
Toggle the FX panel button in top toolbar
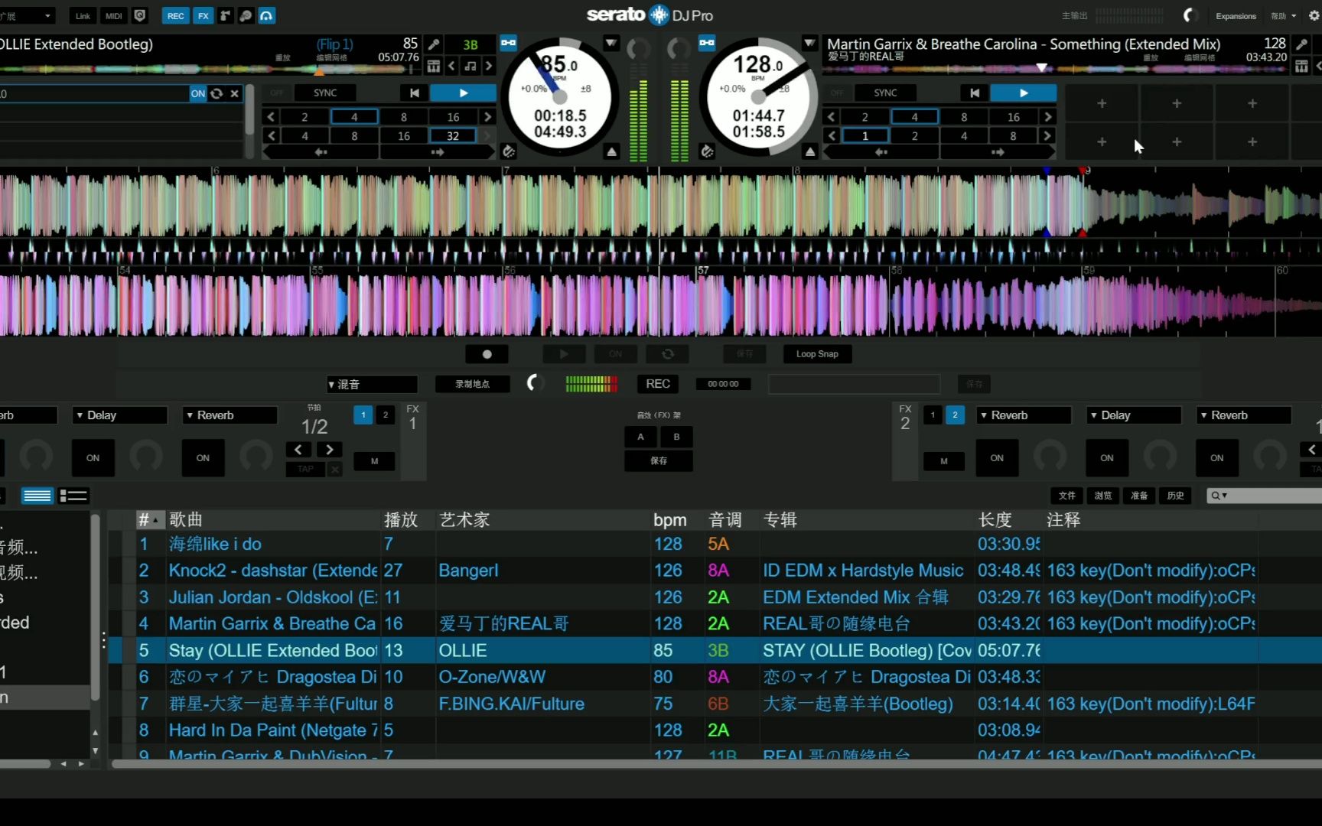point(204,15)
